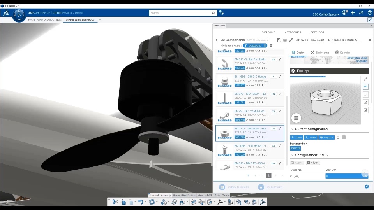Click the hamburger menu circle on the 3D preview

point(296,118)
